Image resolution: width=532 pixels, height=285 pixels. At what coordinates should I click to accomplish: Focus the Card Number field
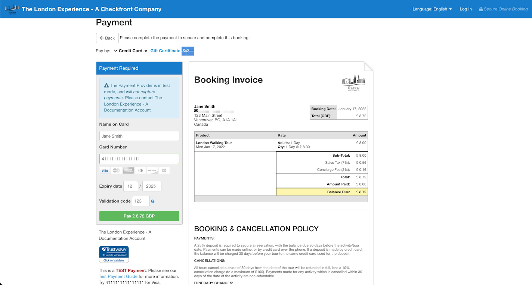point(139,159)
